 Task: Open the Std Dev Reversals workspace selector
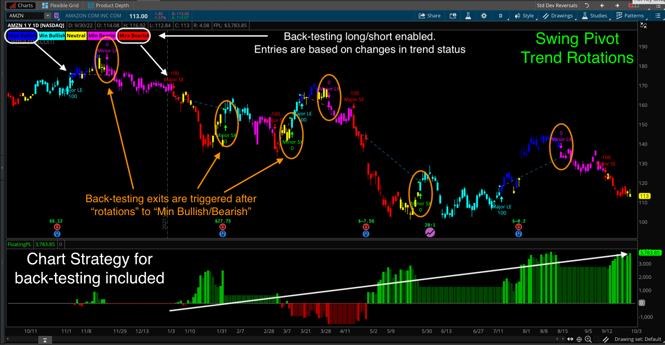click(x=557, y=5)
